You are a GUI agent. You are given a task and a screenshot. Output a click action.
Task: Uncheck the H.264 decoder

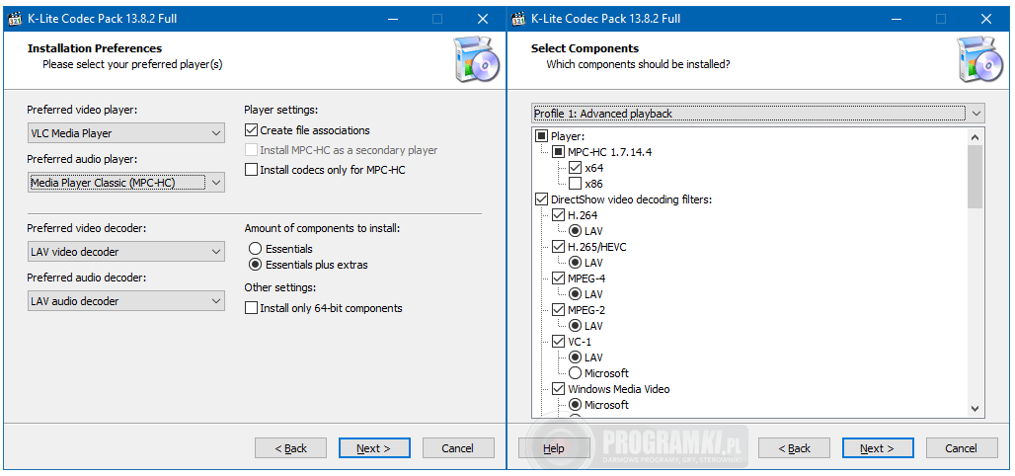(x=558, y=215)
